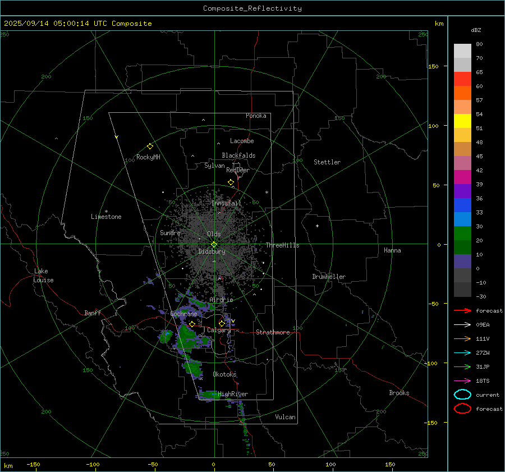Viewport: 505px width, 472px height.
Task: Click the red forecast arrow in the legend
Action: [462, 310]
